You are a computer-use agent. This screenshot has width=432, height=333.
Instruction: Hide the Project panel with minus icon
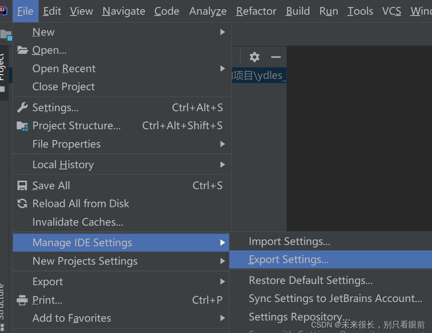click(x=276, y=57)
